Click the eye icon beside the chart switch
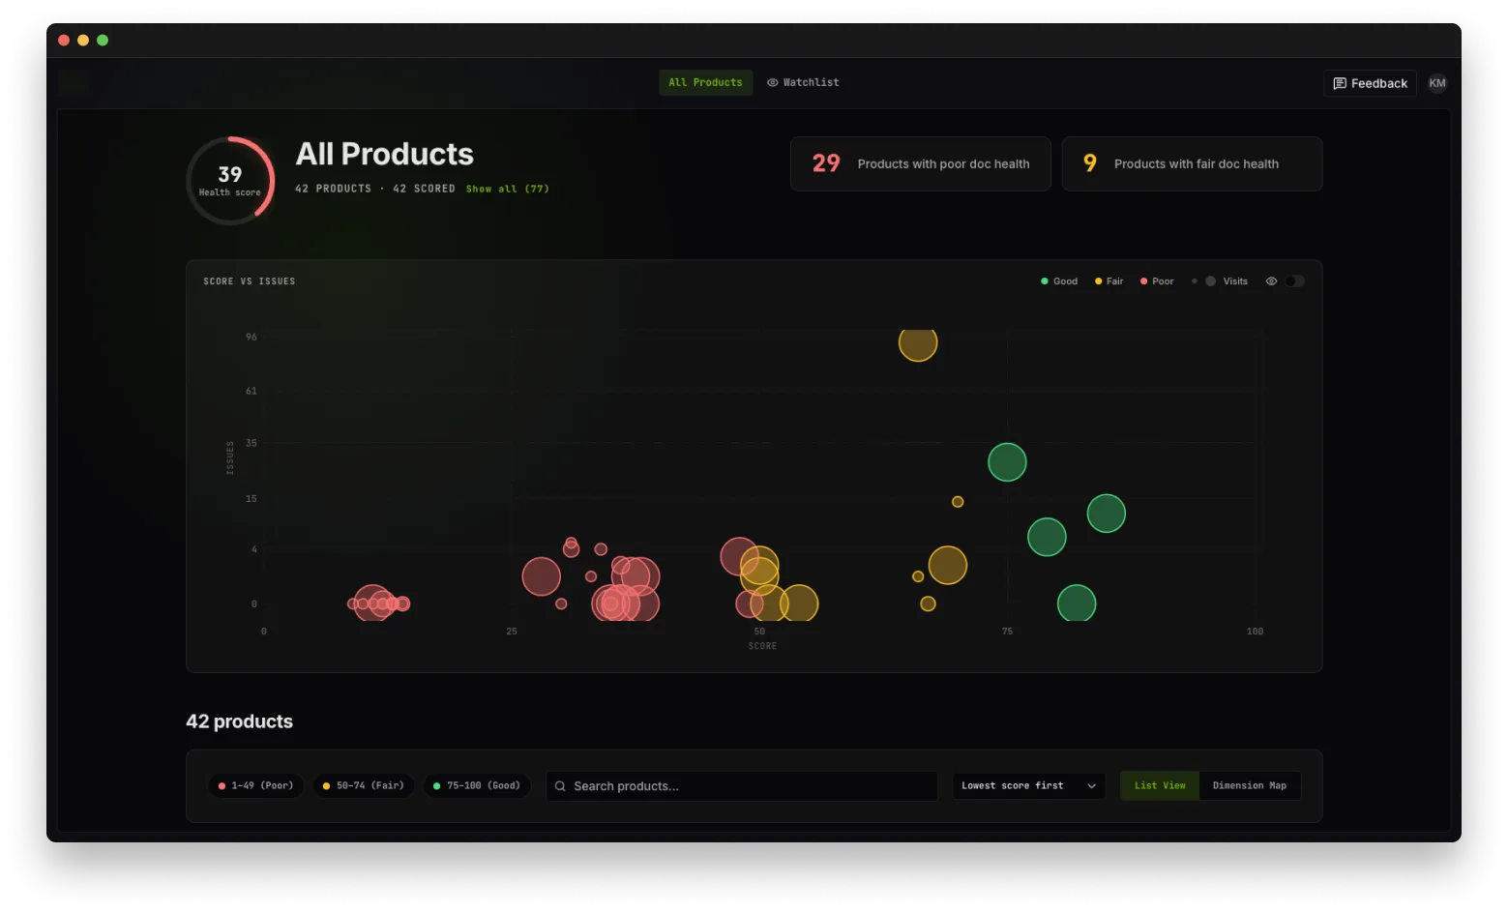 pyautogui.click(x=1271, y=281)
